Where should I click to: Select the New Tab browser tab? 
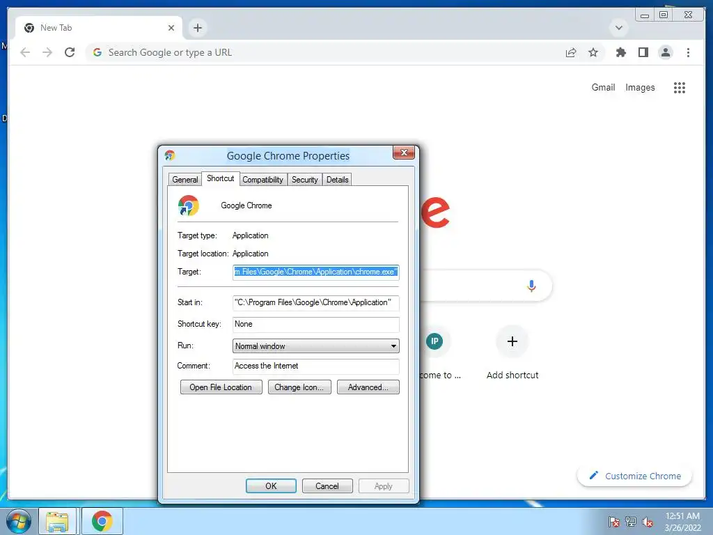[x=99, y=28]
